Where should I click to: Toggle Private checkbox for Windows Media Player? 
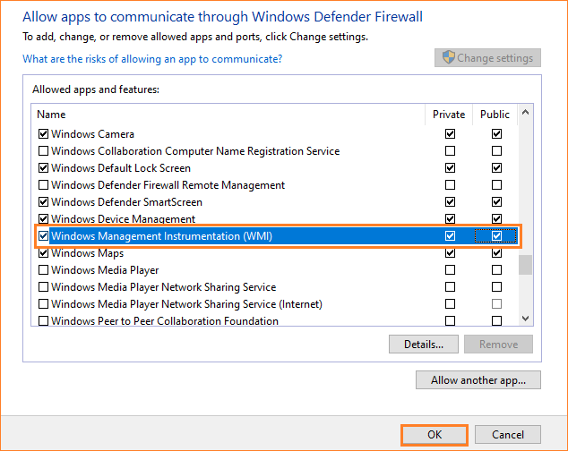tap(450, 270)
